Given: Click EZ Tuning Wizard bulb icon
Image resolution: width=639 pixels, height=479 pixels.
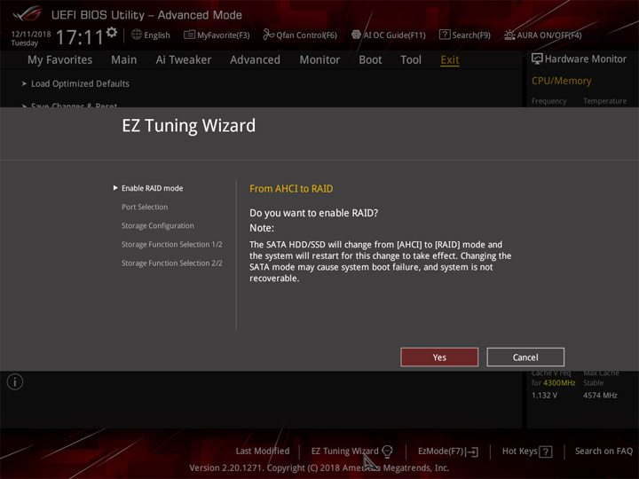Looking at the screenshot, I should pyautogui.click(x=387, y=452).
